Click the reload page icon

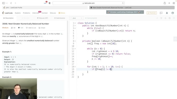click(x=123, y=3)
